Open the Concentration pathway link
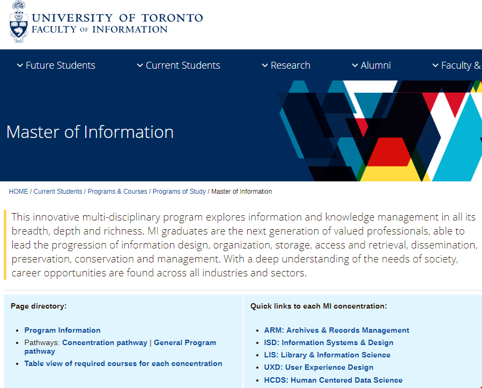Viewport: 482px width, 388px height. click(x=105, y=343)
